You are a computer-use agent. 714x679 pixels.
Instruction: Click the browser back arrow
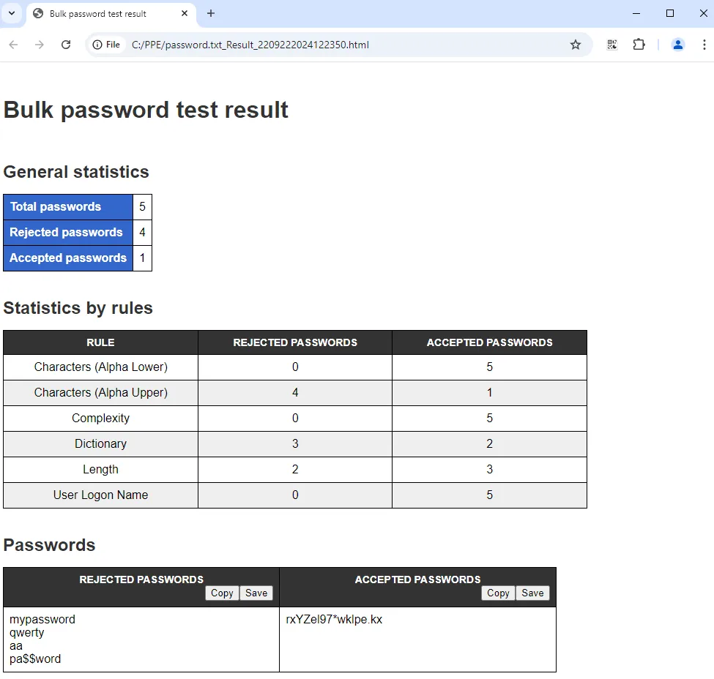(x=14, y=45)
